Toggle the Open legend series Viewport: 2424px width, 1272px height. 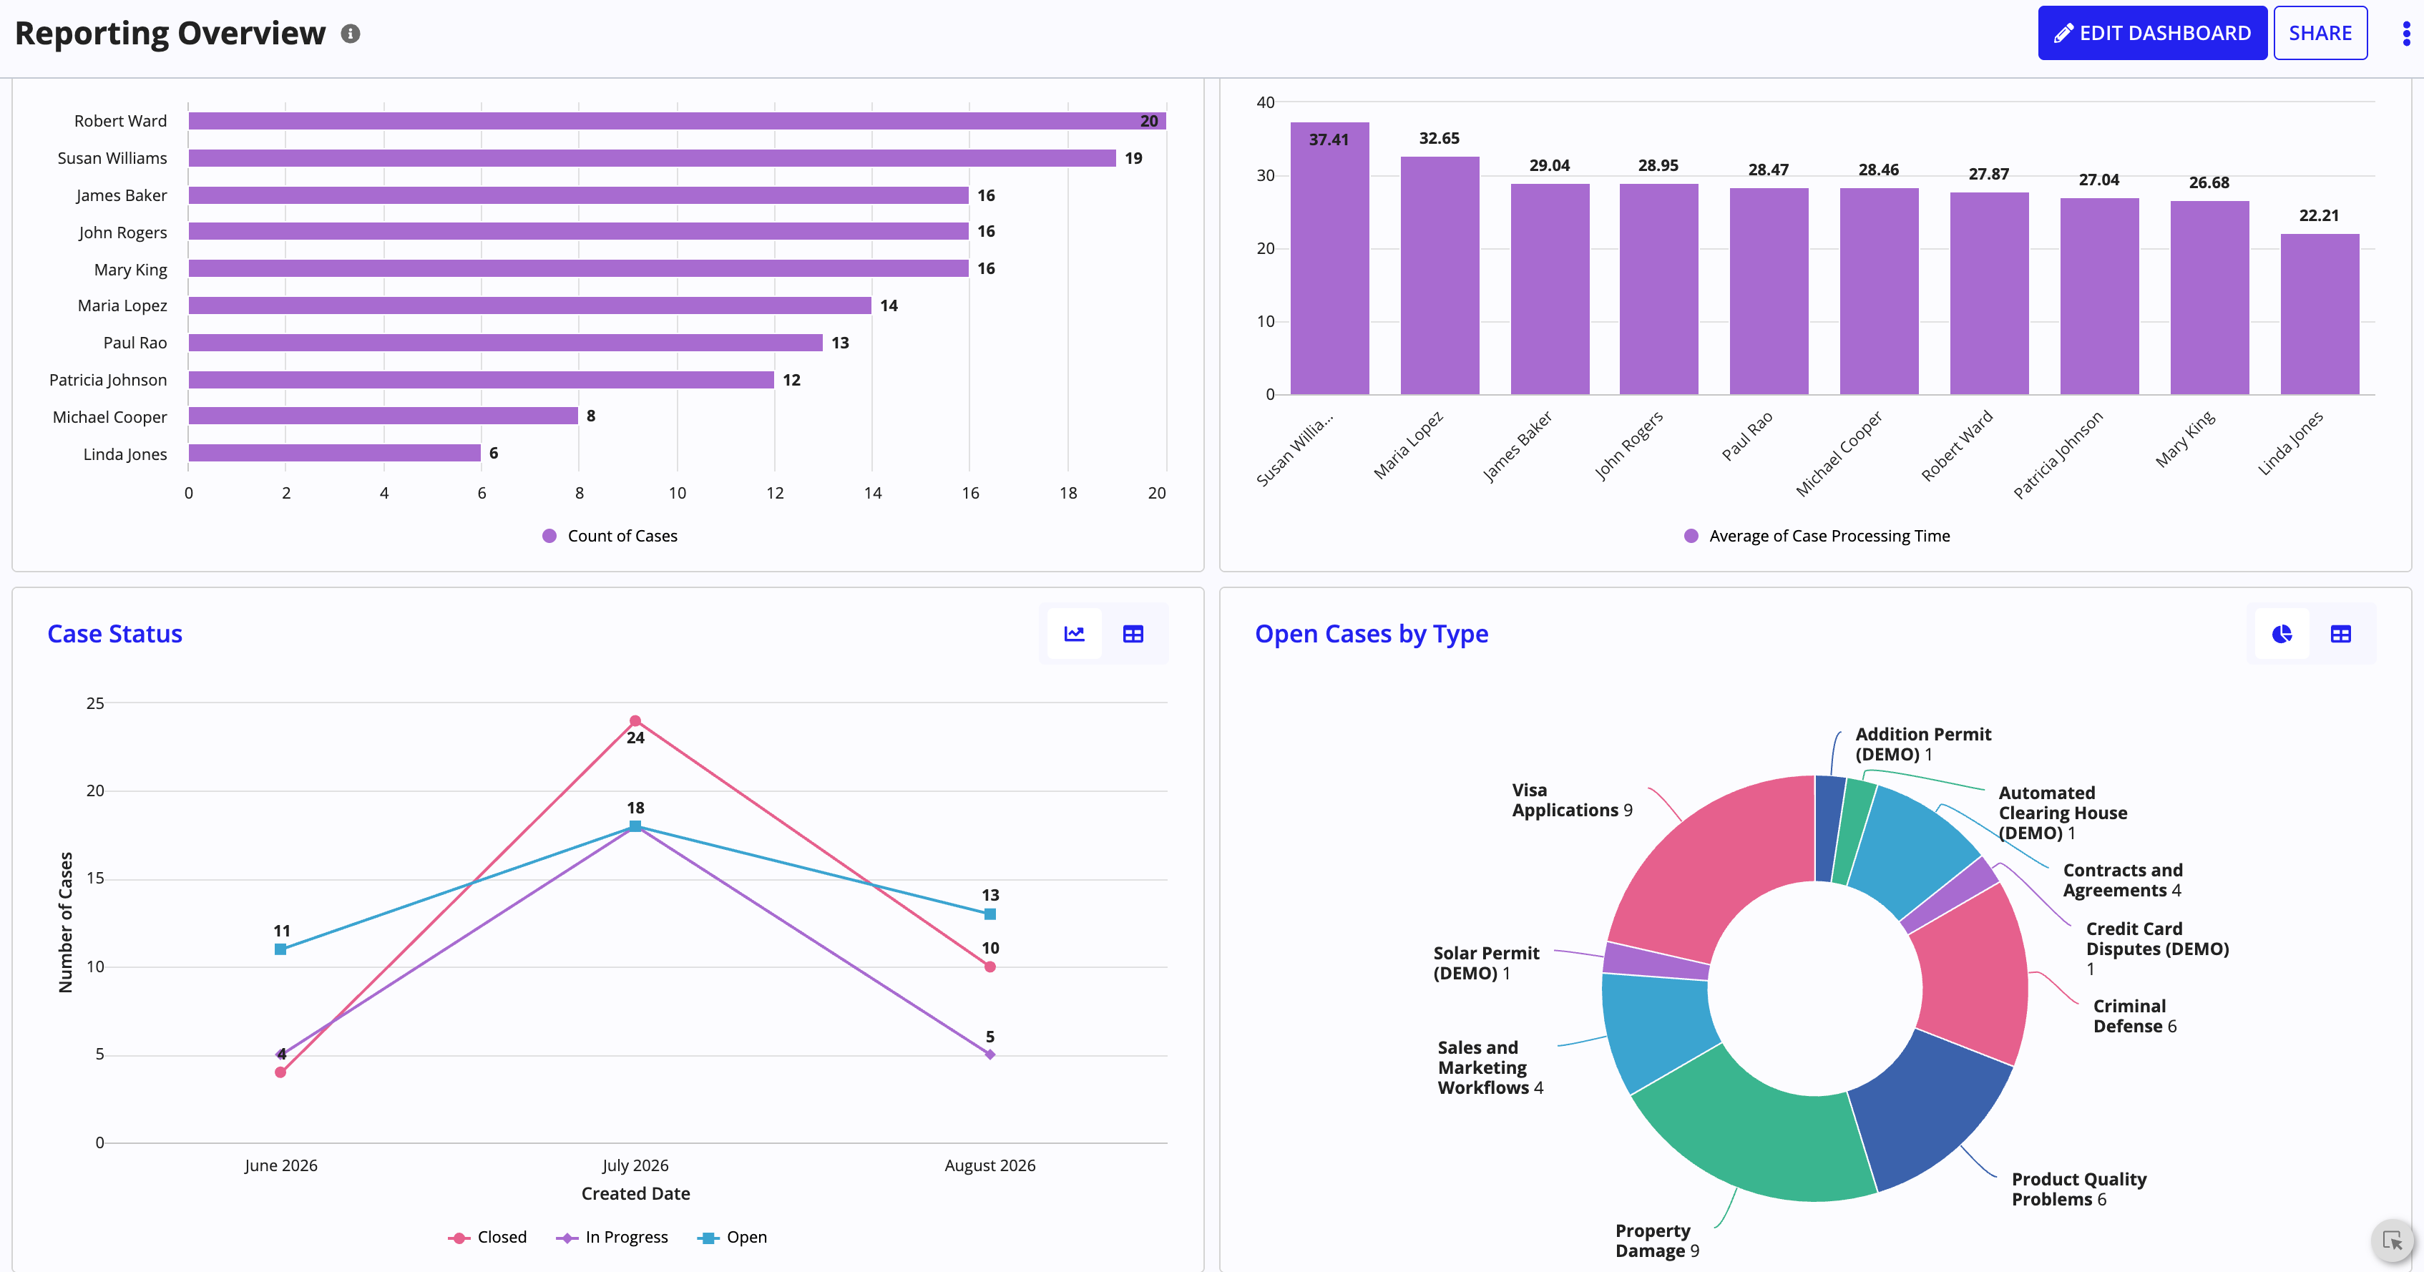tap(732, 1237)
